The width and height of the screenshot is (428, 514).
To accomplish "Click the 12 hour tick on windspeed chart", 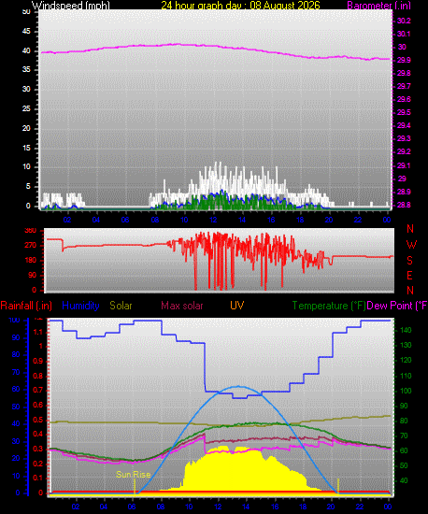I will 213,220.
